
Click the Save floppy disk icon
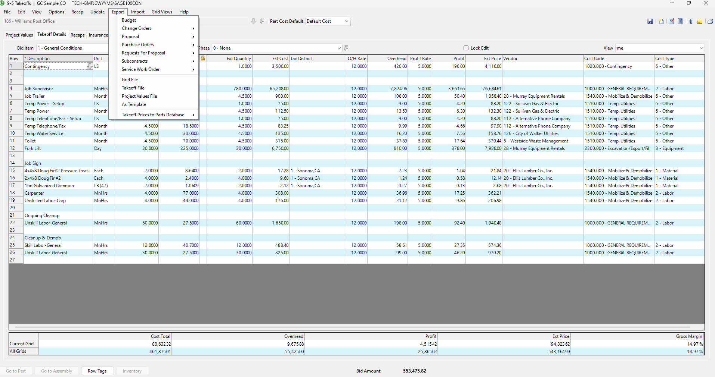coord(650,22)
